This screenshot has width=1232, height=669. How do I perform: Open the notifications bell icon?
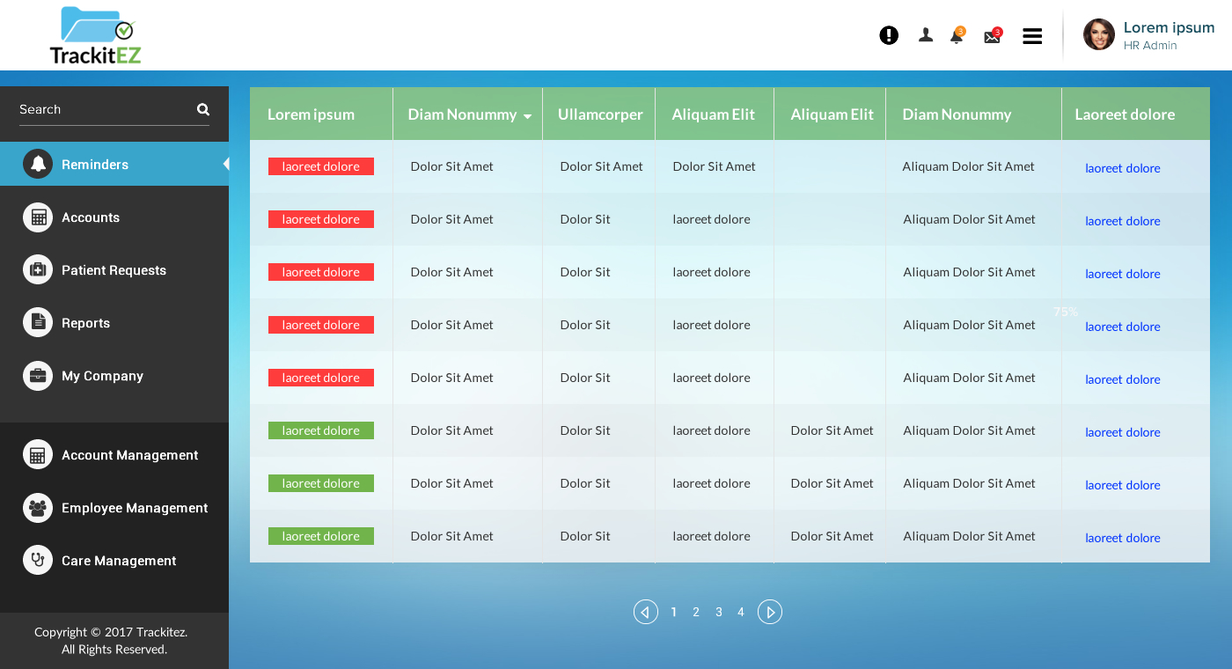coord(957,36)
